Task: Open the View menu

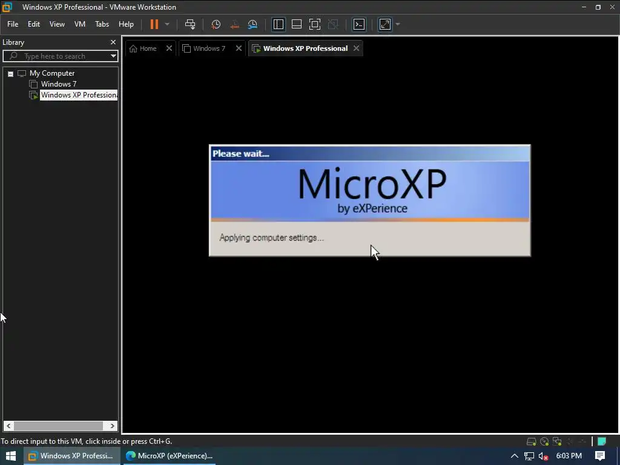Action: click(57, 24)
